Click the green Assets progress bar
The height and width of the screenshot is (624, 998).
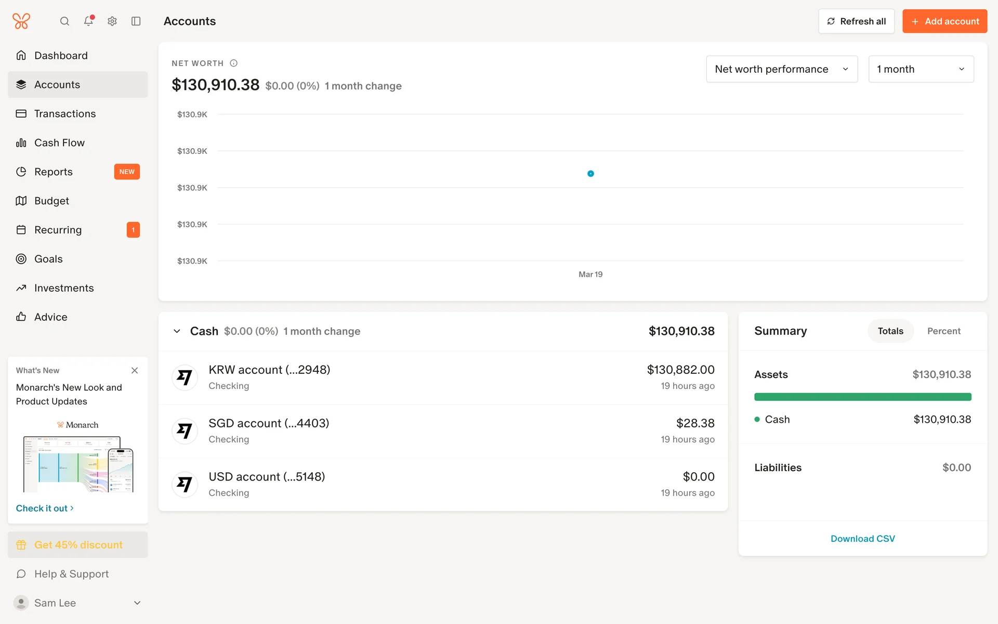click(x=862, y=397)
